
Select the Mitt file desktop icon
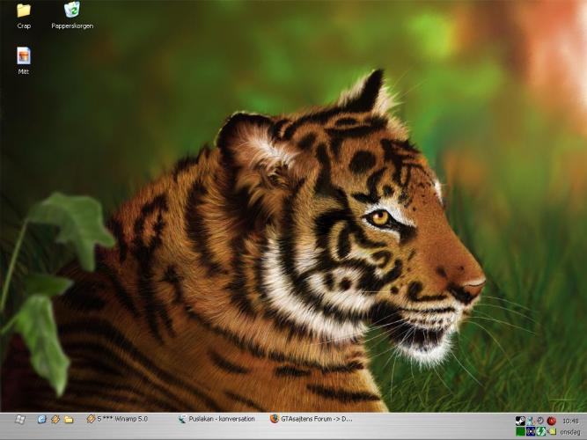pos(24,56)
